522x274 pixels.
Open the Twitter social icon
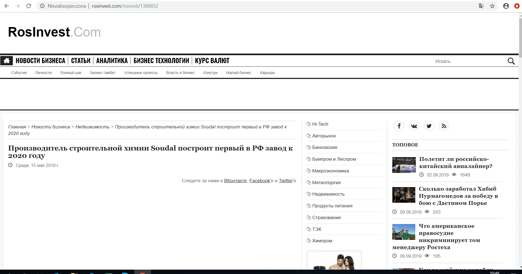point(429,126)
